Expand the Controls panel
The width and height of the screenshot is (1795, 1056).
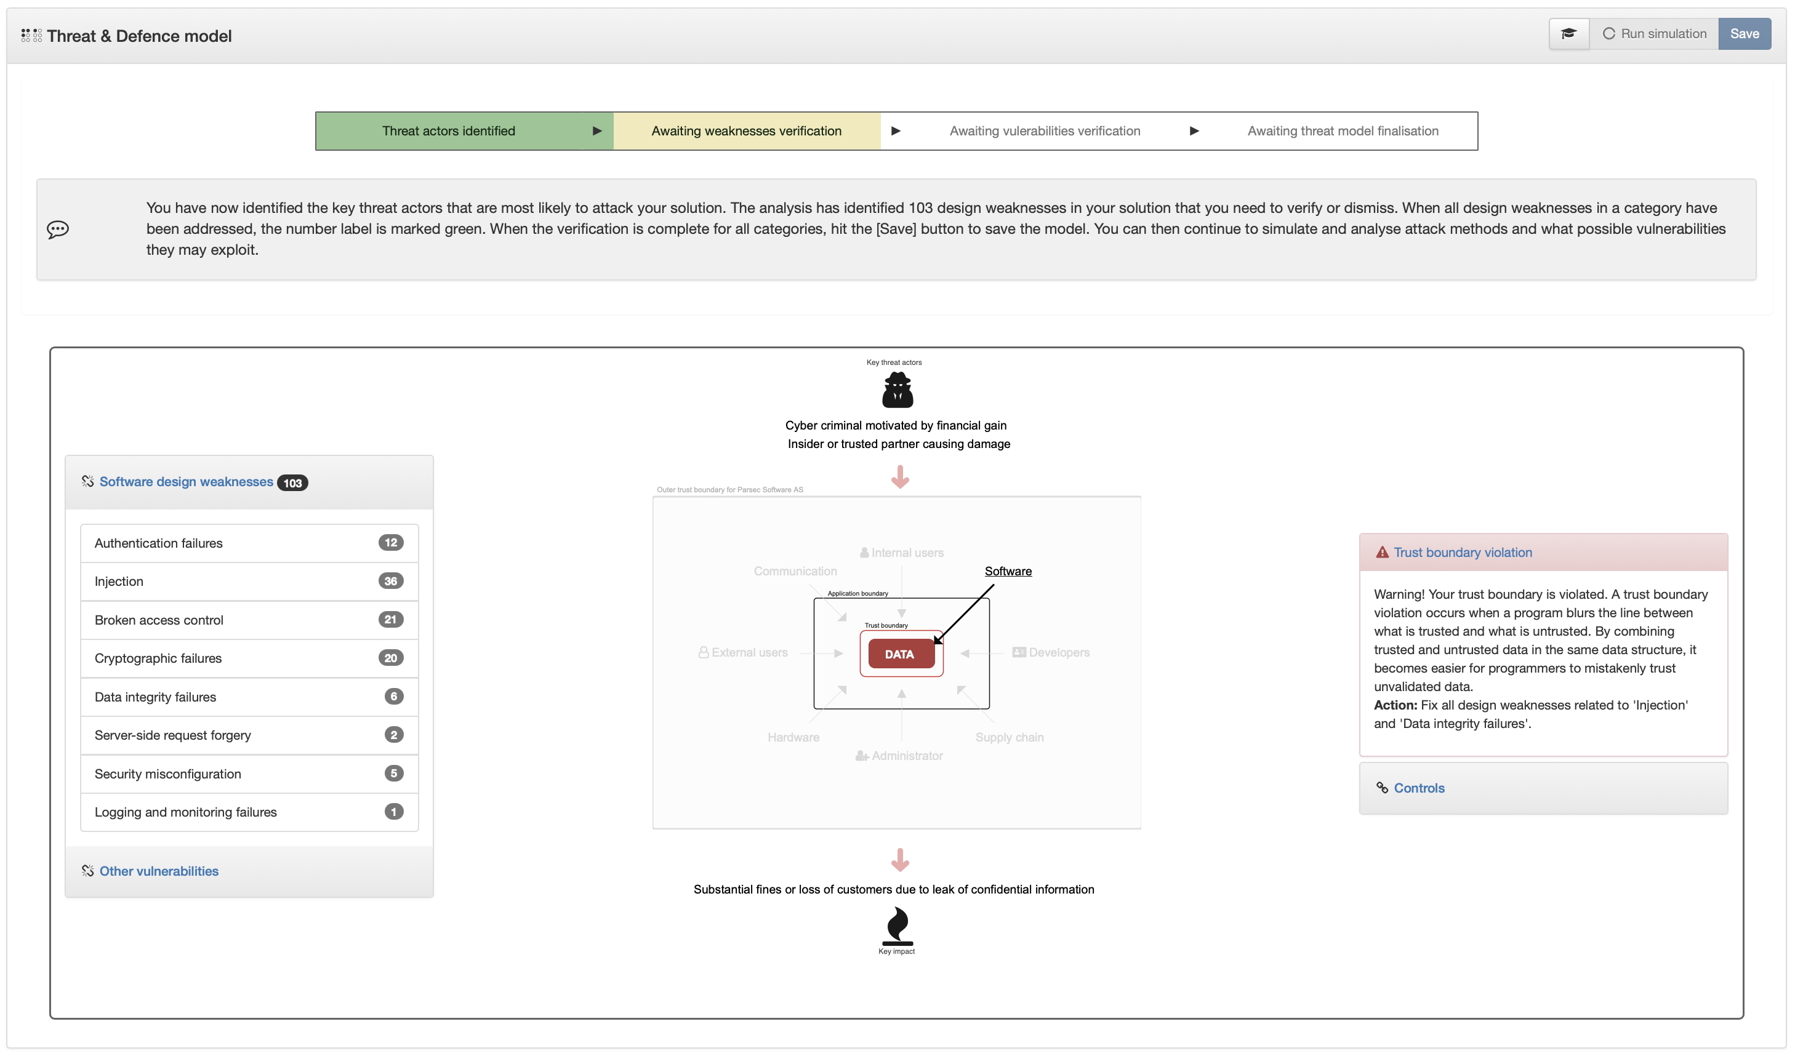pos(1419,788)
